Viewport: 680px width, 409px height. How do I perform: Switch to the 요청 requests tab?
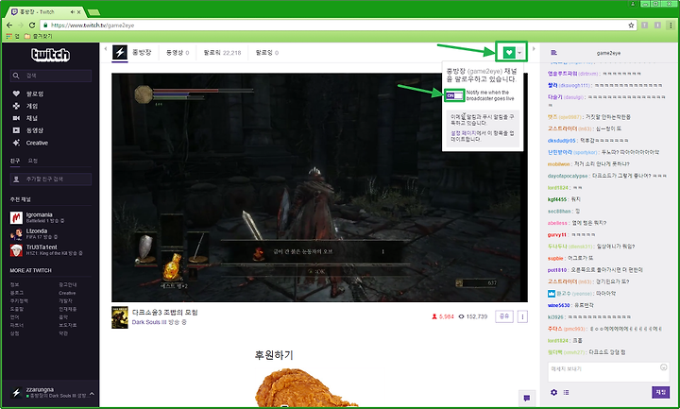[x=33, y=161]
